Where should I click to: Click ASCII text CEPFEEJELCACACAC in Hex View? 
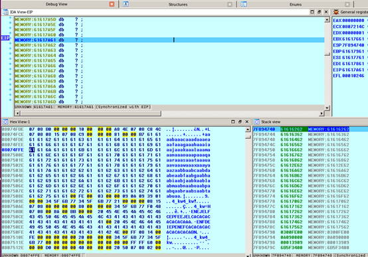(188, 216)
